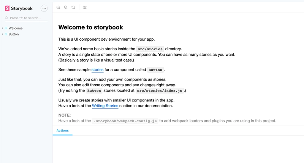Click the magnifier icon in search box
The height and width of the screenshot is (163, 304).
(6, 18)
